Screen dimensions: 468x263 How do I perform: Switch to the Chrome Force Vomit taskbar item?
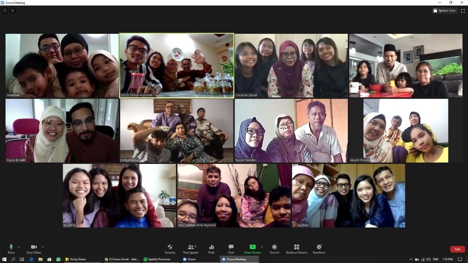tap(122, 259)
